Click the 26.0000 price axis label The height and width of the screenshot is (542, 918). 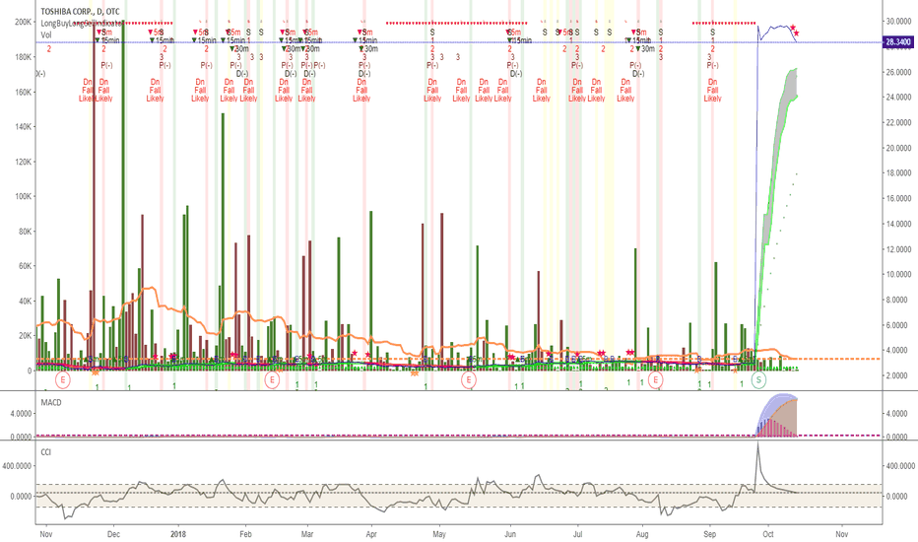pyautogui.click(x=898, y=72)
